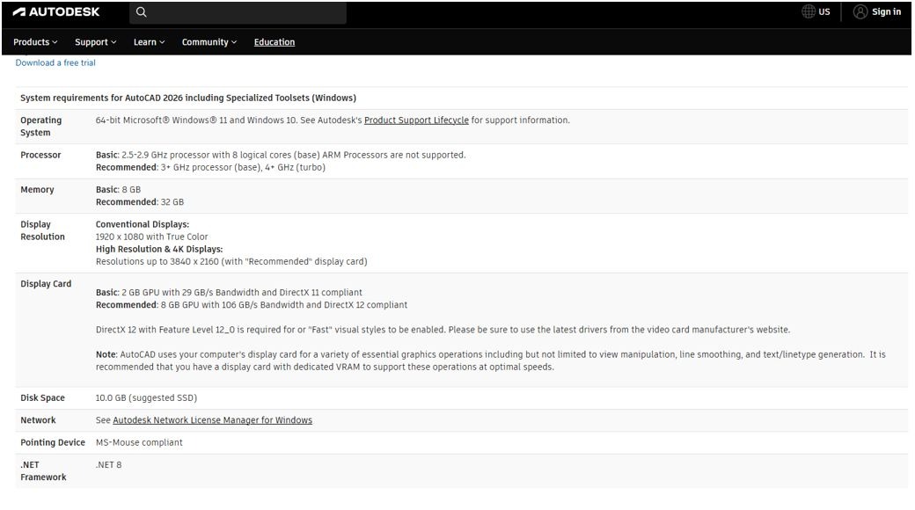Click the 'Recommended: 3+ GHz processor' line
Viewport: 915px width, 510px height.
[x=210, y=167]
